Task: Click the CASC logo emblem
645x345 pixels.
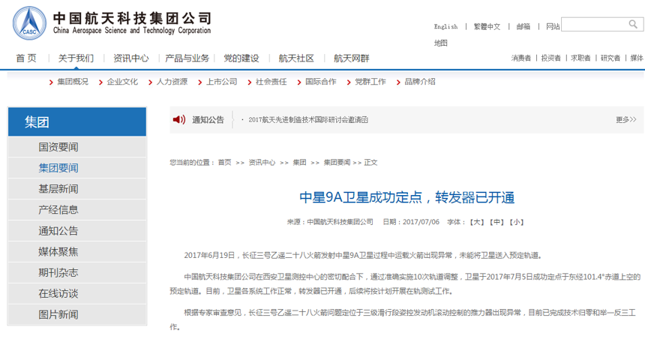Action: [29, 23]
